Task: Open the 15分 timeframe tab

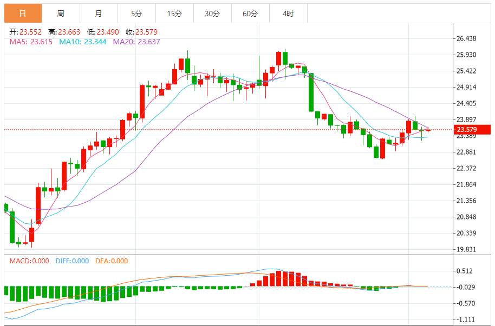Action: (174, 14)
